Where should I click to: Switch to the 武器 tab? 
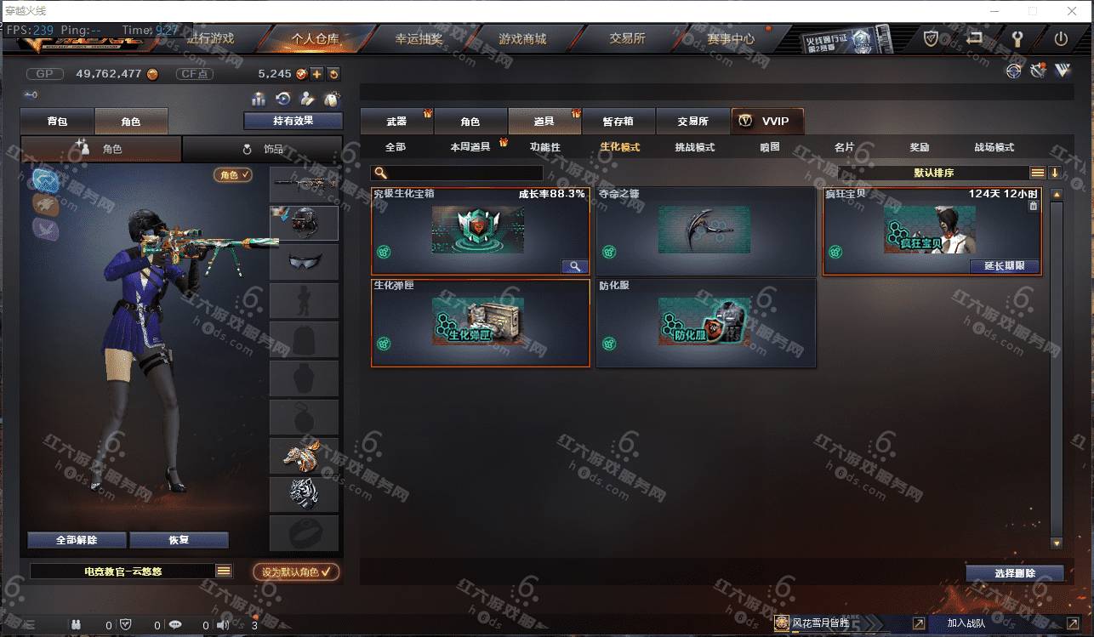[x=396, y=122]
